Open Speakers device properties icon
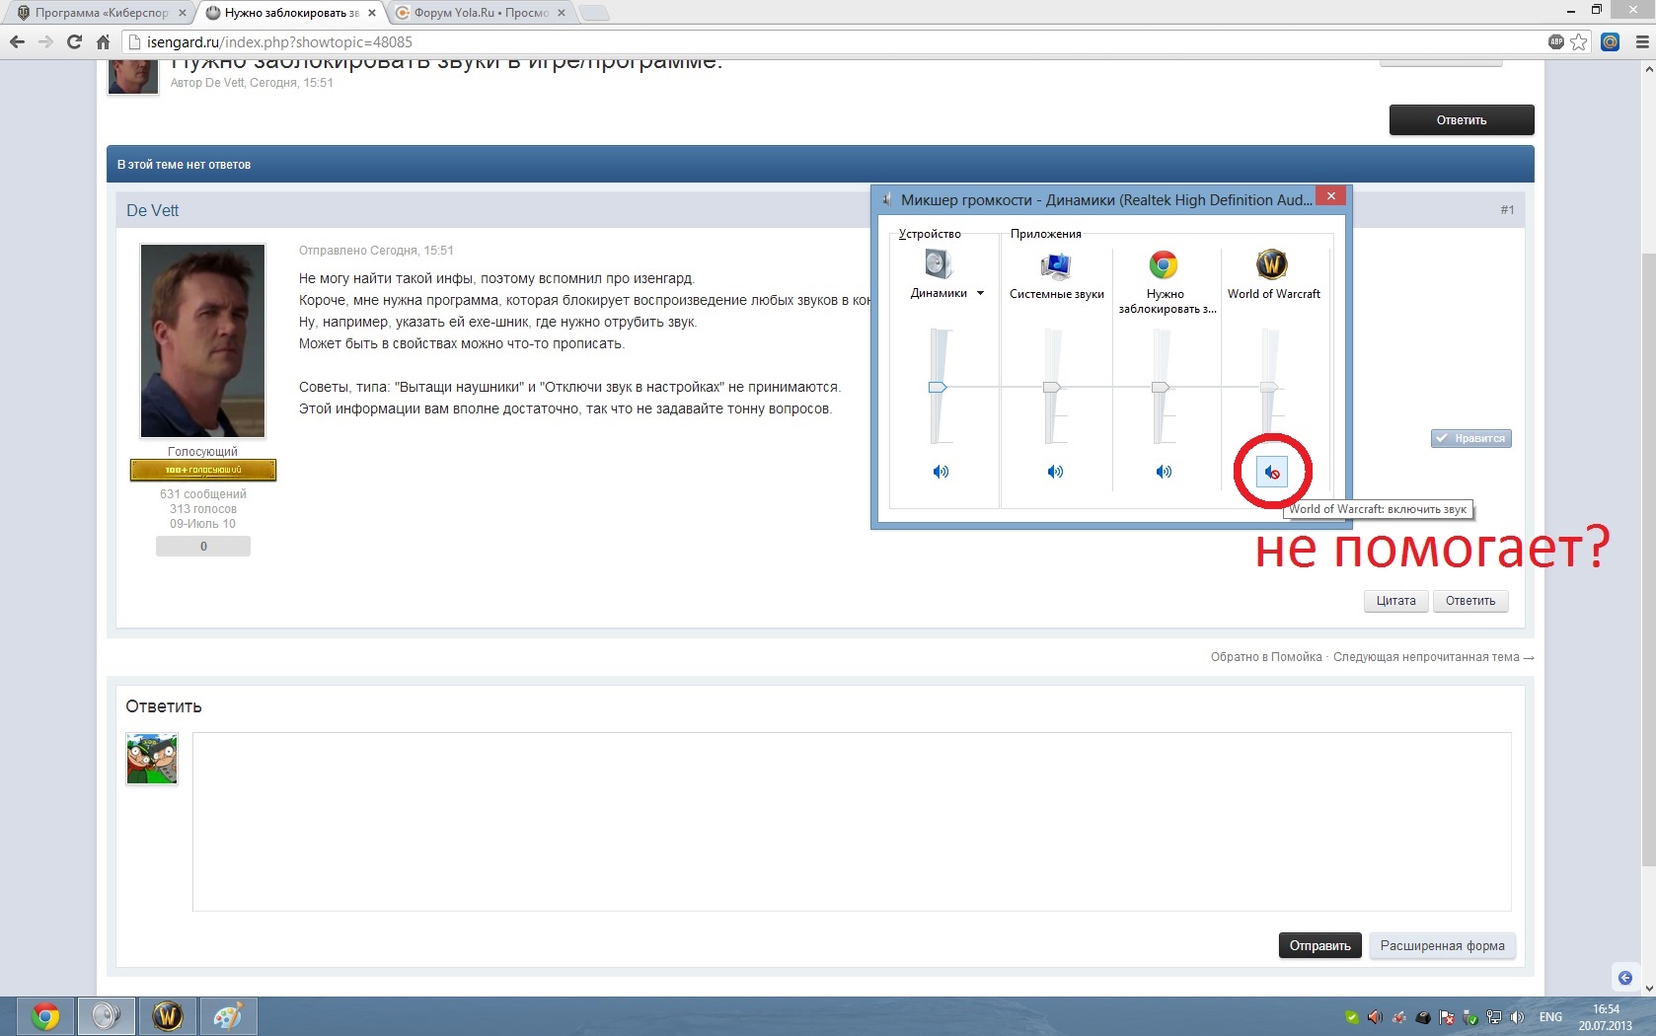Screen dimensions: 1656x1036 939,264
